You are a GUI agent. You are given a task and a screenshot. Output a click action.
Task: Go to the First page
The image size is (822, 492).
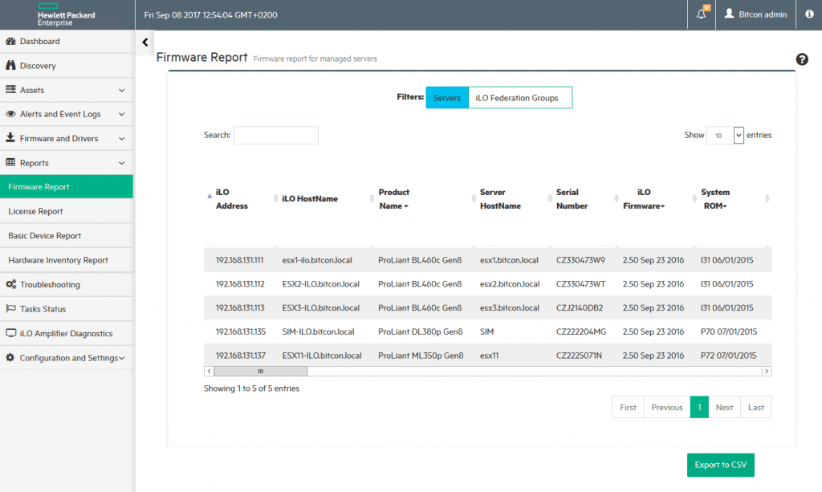(628, 407)
